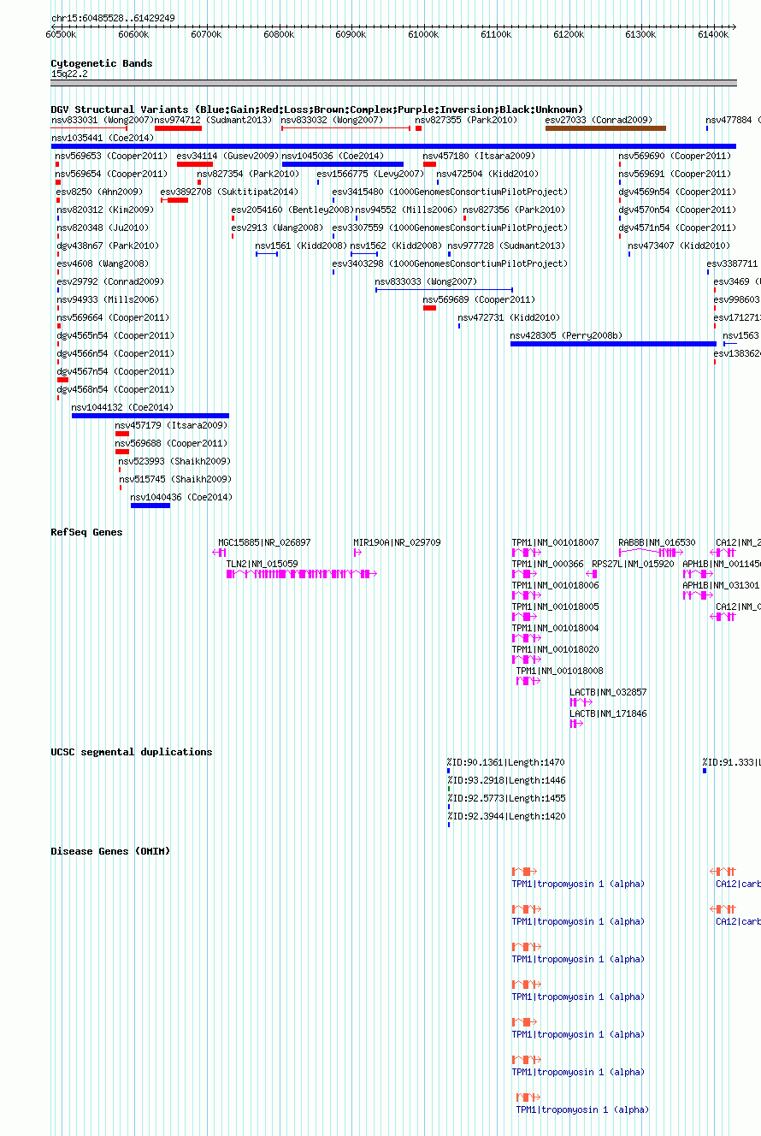Open variant esv3892708 (Suktitipat2014) label
This screenshot has height=1136, width=761.
[x=230, y=192]
